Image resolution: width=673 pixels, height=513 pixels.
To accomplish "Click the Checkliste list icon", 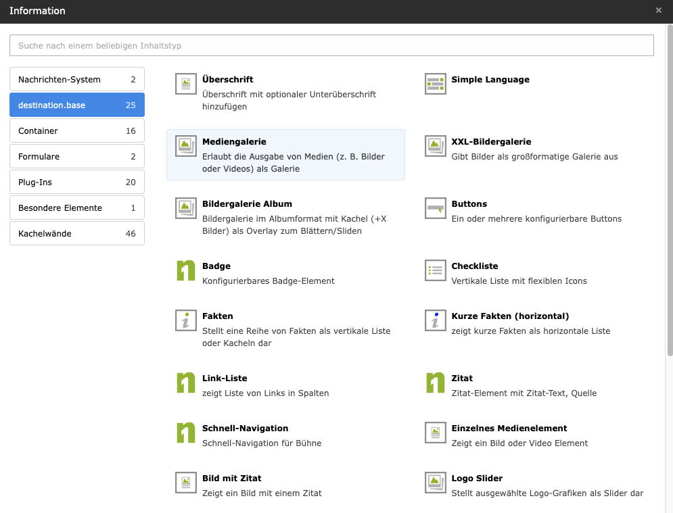I will pos(435,270).
